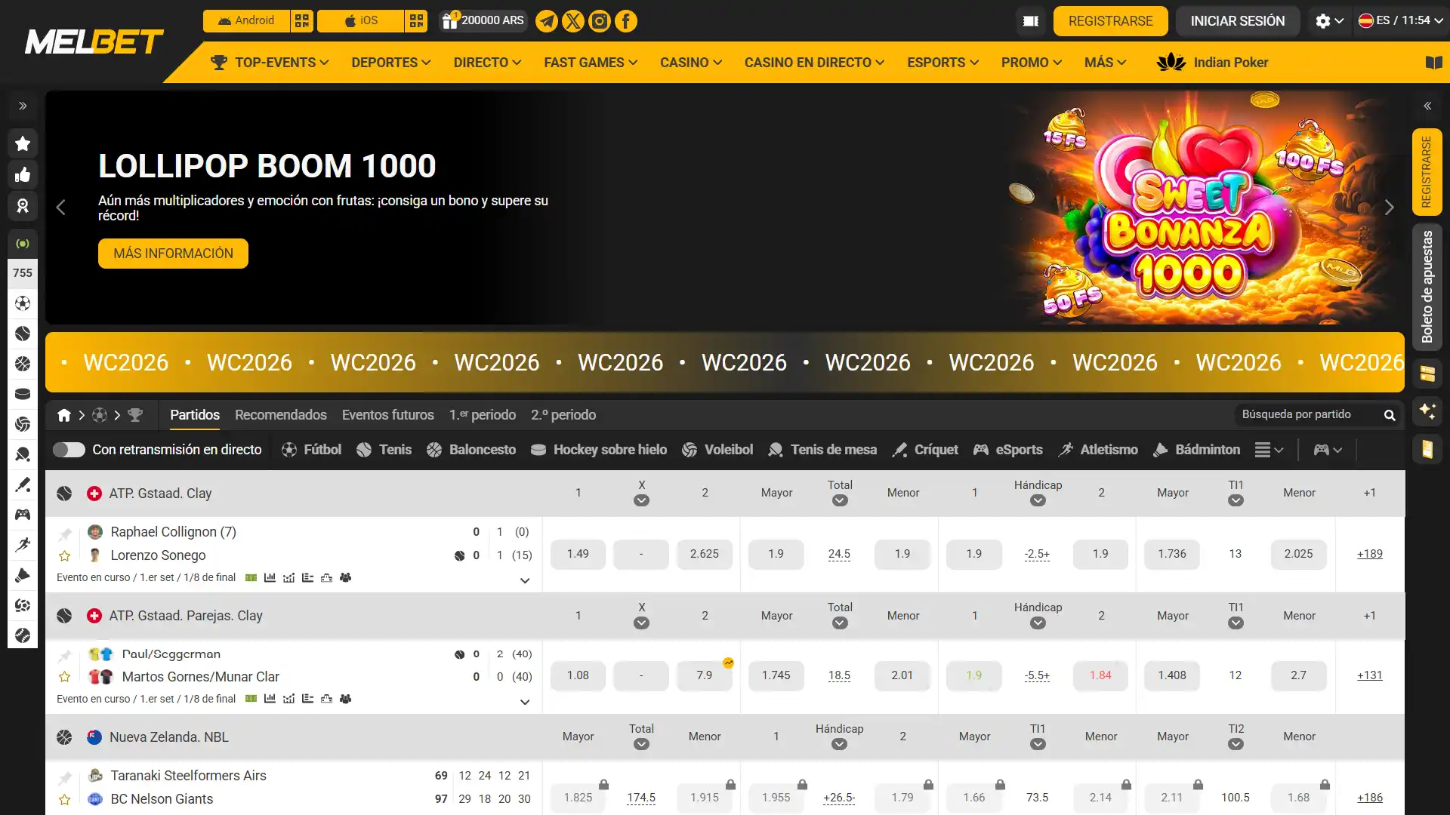
Task: Select ice hockey puck sidebar icon
Action: click(x=23, y=394)
